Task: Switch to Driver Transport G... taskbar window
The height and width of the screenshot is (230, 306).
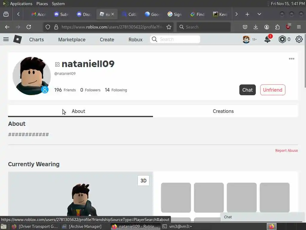Action: pos(35,226)
